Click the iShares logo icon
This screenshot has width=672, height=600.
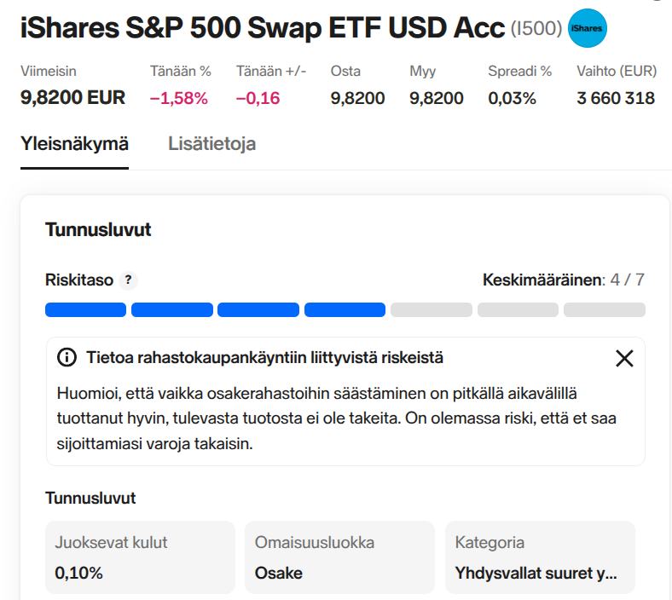click(x=588, y=28)
